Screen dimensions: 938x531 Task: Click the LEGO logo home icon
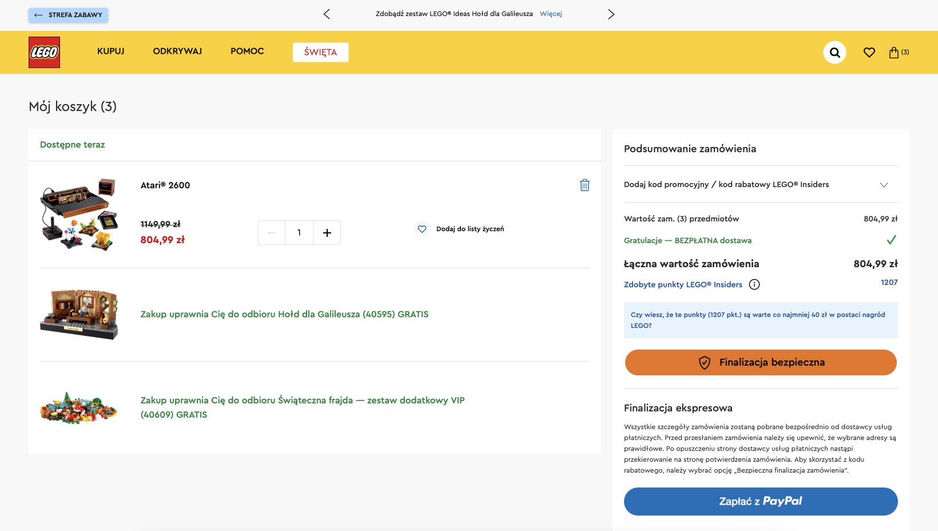coord(44,52)
